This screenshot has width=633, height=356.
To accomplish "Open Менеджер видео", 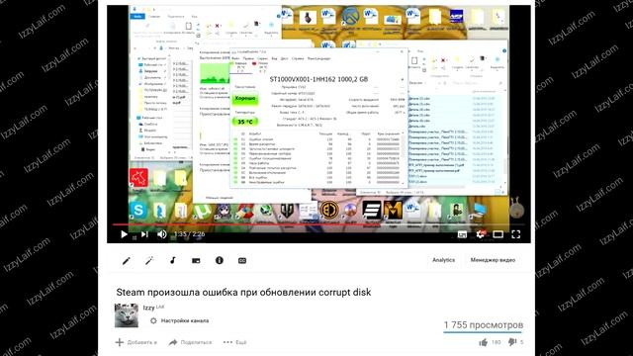I will 493,260.
